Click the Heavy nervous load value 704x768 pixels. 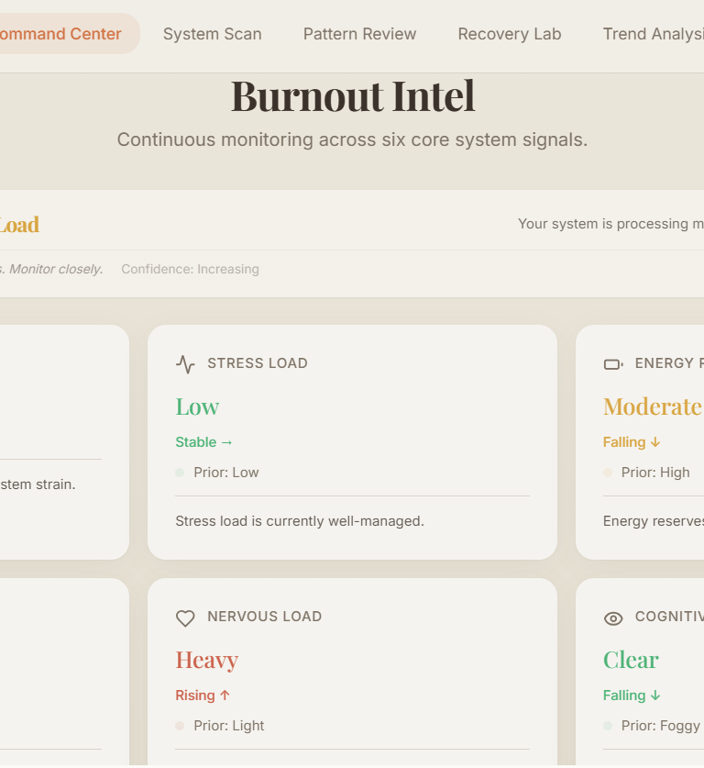206,661
